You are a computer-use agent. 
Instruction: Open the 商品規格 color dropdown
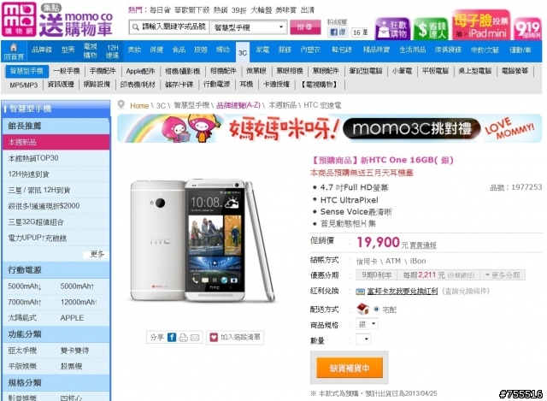coord(367,324)
